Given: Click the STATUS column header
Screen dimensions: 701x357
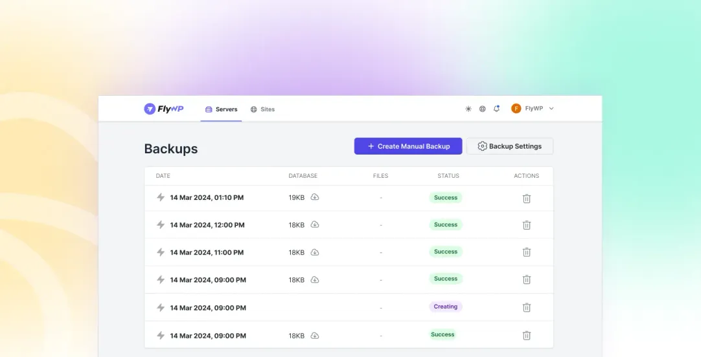Looking at the screenshot, I should [448, 176].
